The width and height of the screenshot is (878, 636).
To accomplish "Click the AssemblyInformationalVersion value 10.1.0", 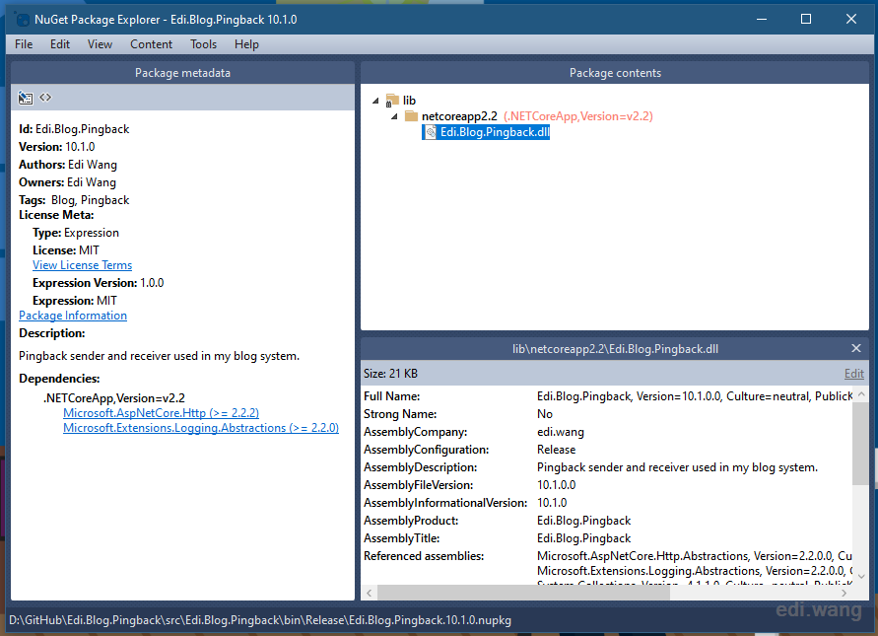I will (x=552, y=503).
